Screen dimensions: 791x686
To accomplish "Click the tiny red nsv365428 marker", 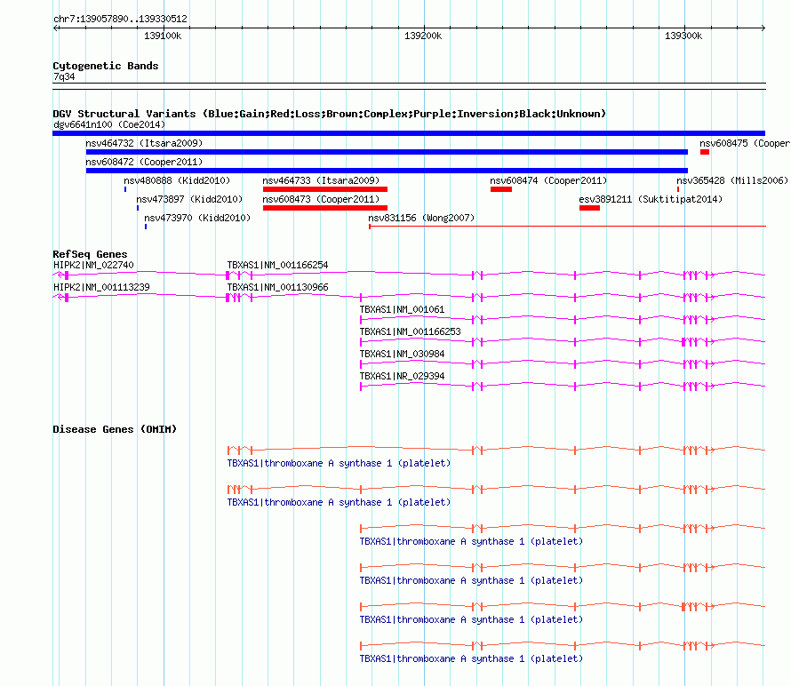I will point(678,189).
